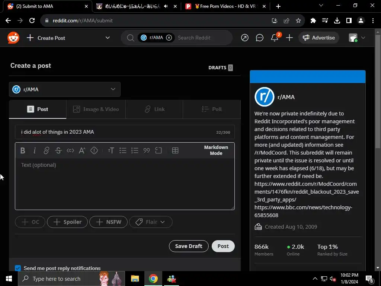This screenshot has width=381, height=286.
Task: Toggle the NSFW tag on the post
Action: tap(108, 222)
